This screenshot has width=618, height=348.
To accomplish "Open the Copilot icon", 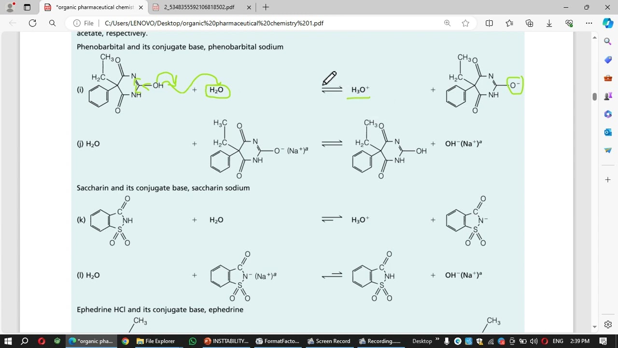I will pyautogui.click(x=608, y=23).
